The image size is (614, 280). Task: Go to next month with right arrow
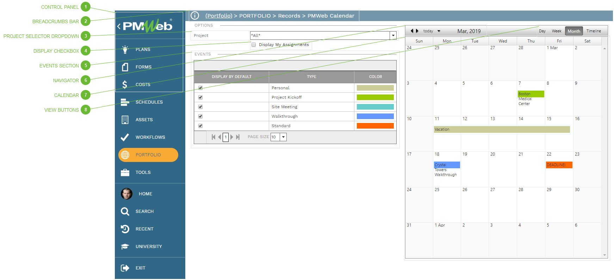pos(417,31)
